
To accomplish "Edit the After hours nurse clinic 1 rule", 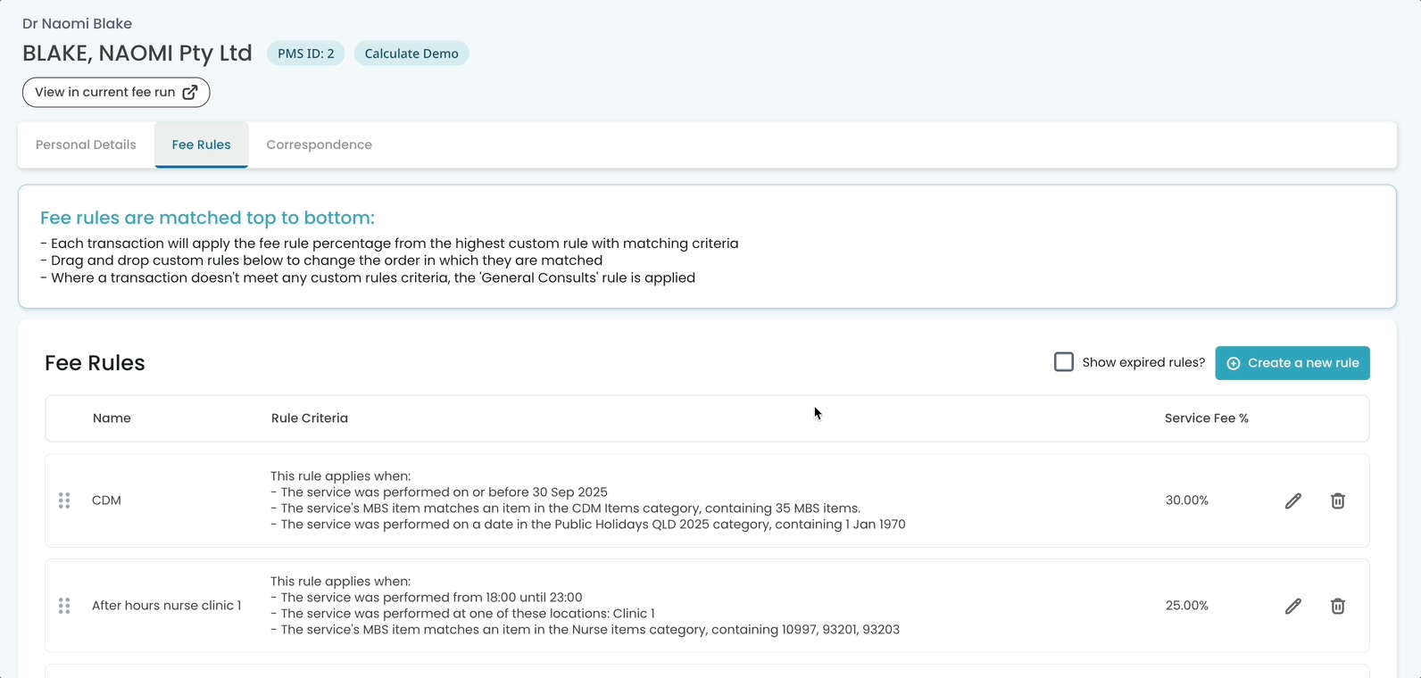I will (x=1292, y=606).
